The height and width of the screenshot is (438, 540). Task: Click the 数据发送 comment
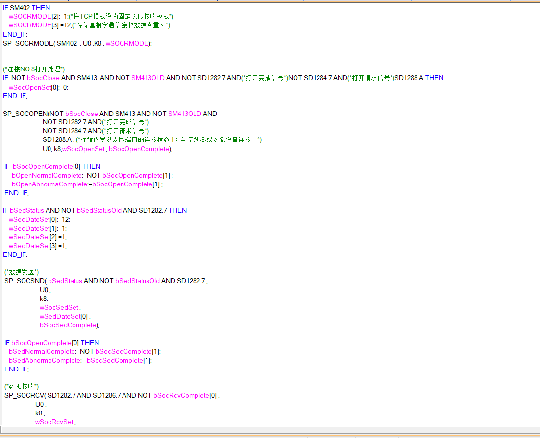pyautogui.click(x=22, y=272)
